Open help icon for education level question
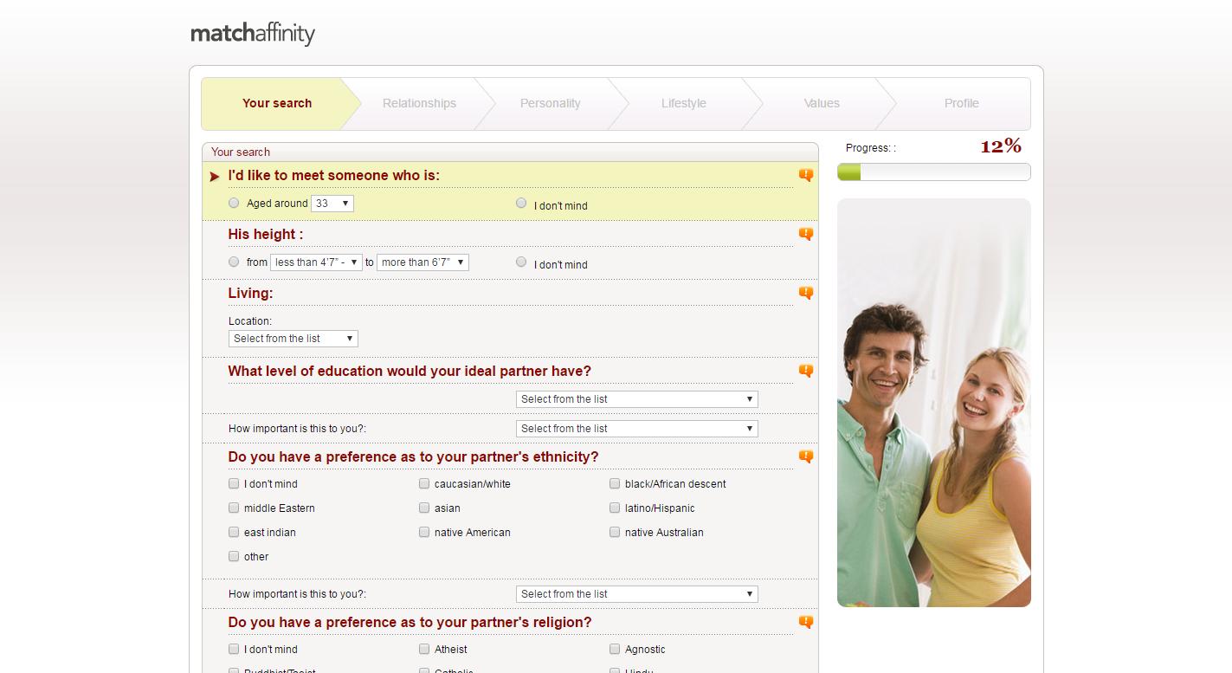The width and height of the screenshot is (1232, 673). [x=806, y=372]
